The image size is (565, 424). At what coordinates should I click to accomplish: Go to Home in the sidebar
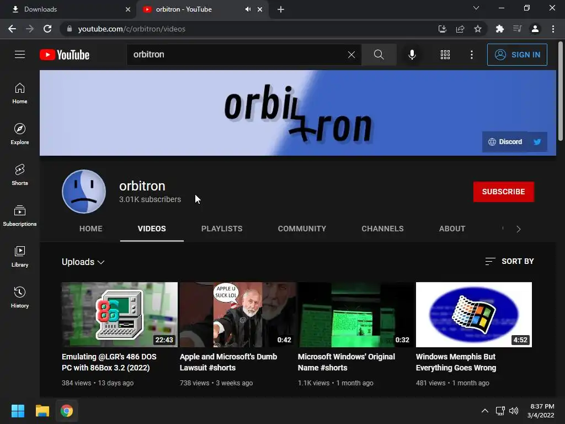[20, 93]
